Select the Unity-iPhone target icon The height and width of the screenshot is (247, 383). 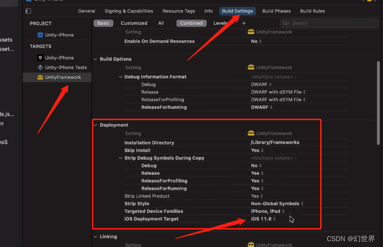[40, 58]
